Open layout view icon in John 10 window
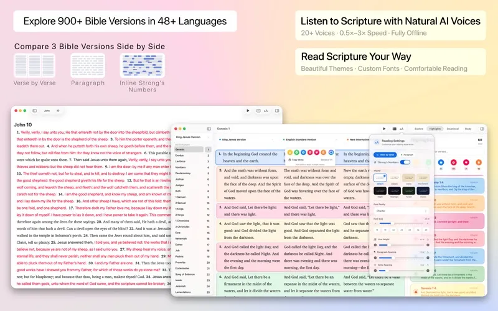This screenshot has height=311, width=498. [x=258, y=111]
